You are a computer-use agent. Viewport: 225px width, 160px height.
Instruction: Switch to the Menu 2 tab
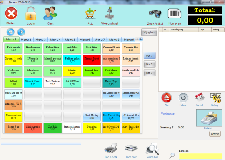point(26,40)
